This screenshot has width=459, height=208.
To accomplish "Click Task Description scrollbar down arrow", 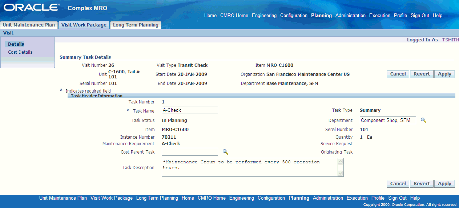I will [341, 174].
